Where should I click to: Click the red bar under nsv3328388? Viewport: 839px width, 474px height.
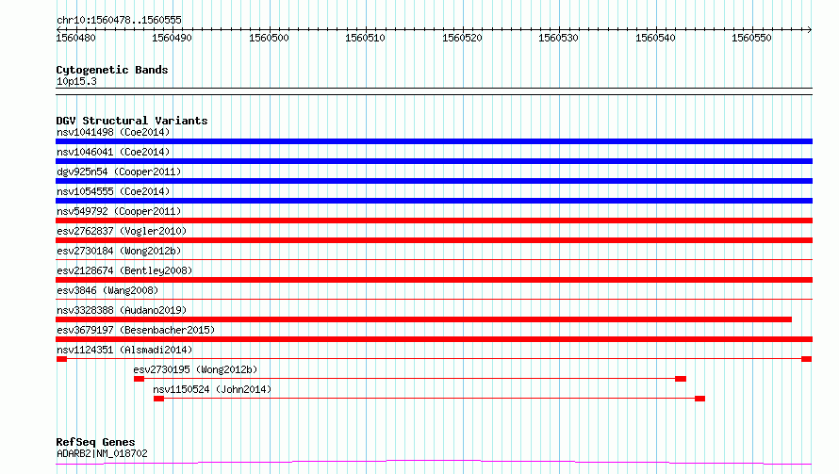424,319
